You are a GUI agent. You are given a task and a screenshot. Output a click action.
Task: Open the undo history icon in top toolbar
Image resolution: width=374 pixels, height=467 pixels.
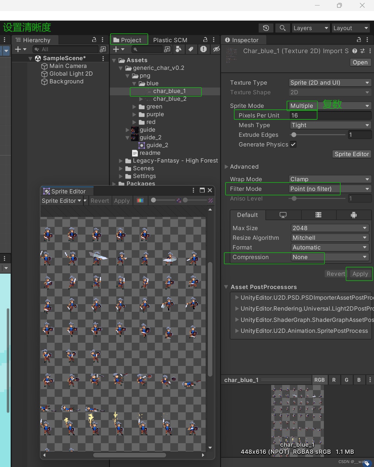(266, 28)
